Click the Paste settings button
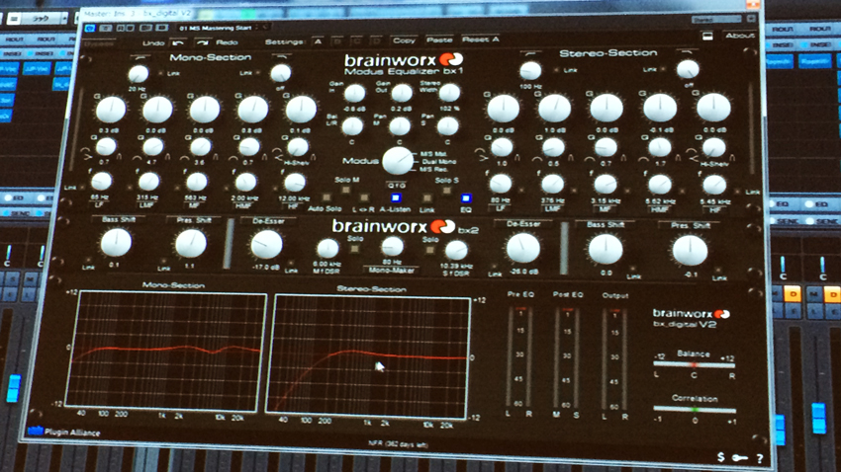 click(439, 40)
